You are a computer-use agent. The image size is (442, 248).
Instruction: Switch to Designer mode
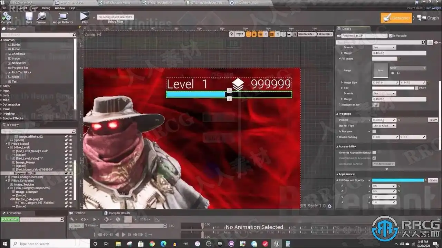point(396,18)
